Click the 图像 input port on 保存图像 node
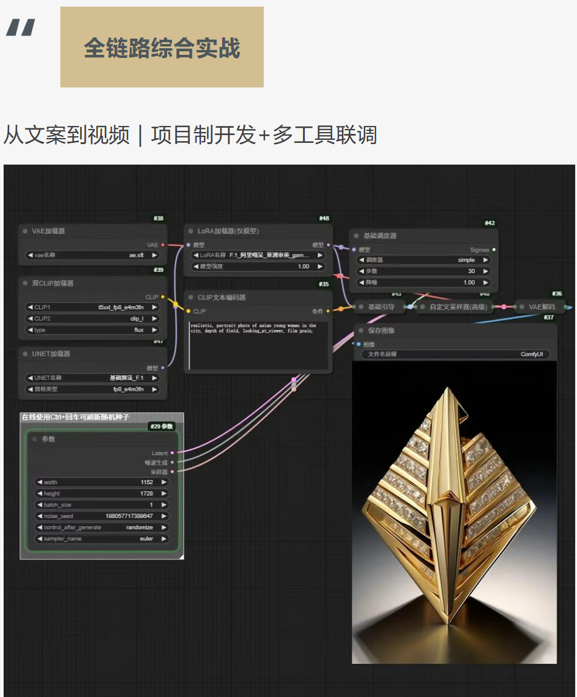Viewport: 577px width, 697px height. click(359, 344)
